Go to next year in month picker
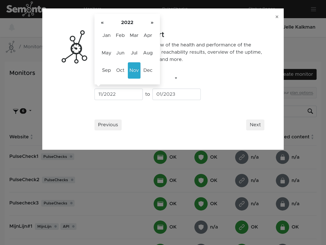Image resolution: width=326 pixels, height=245 pixels. (152, 23)
